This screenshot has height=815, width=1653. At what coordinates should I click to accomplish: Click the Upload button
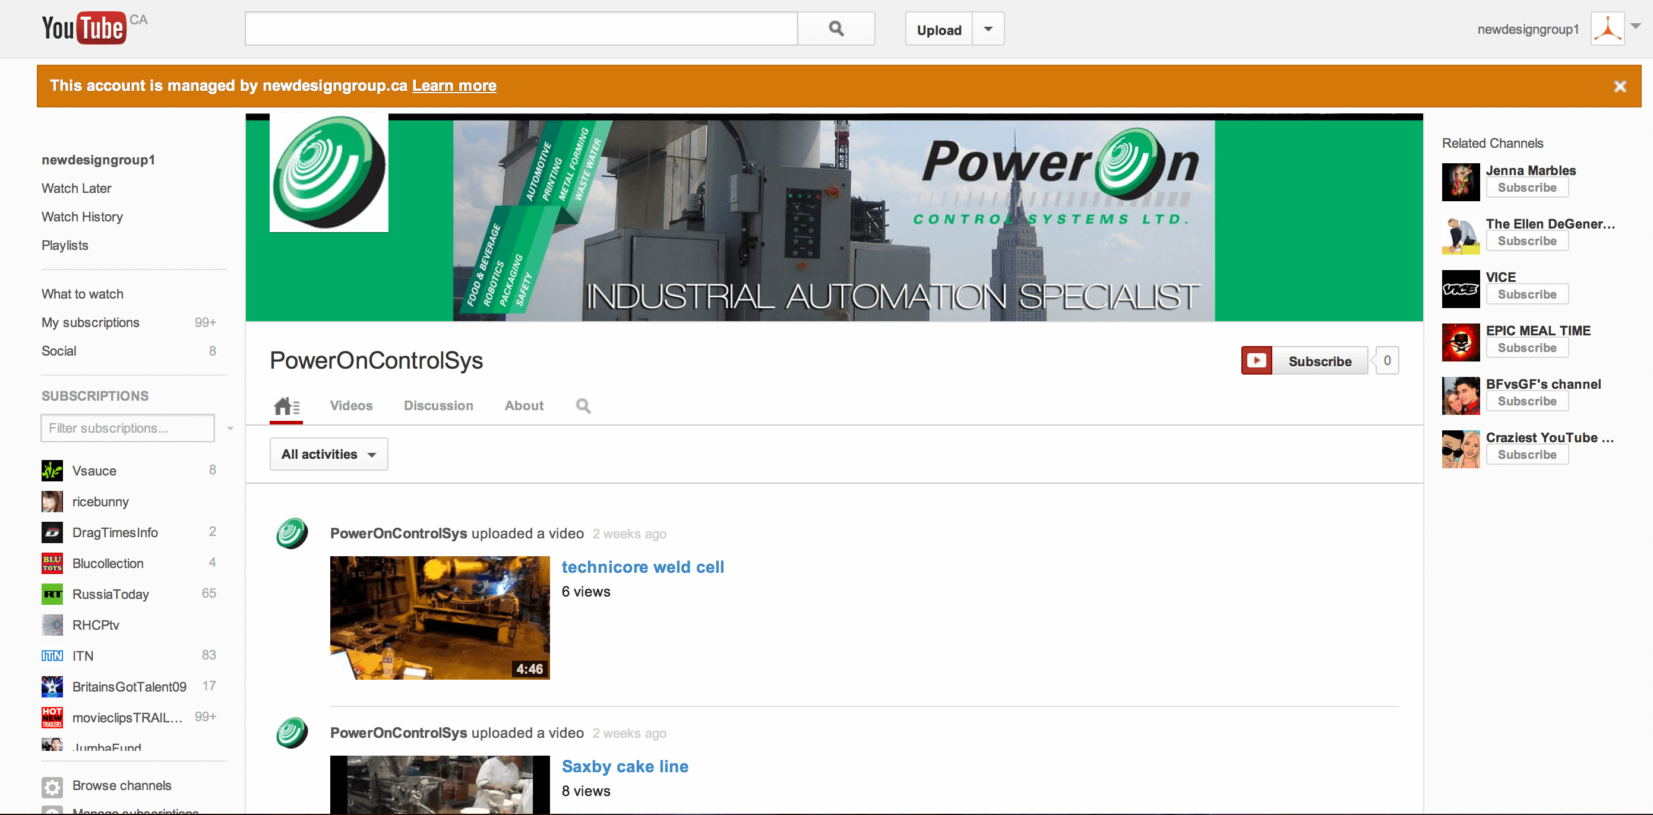click(939, 29)
